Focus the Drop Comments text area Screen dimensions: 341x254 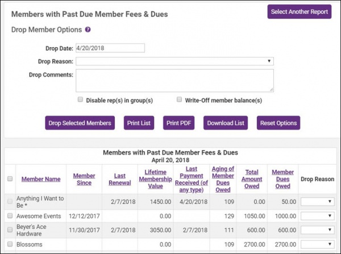tap(174, 80)
